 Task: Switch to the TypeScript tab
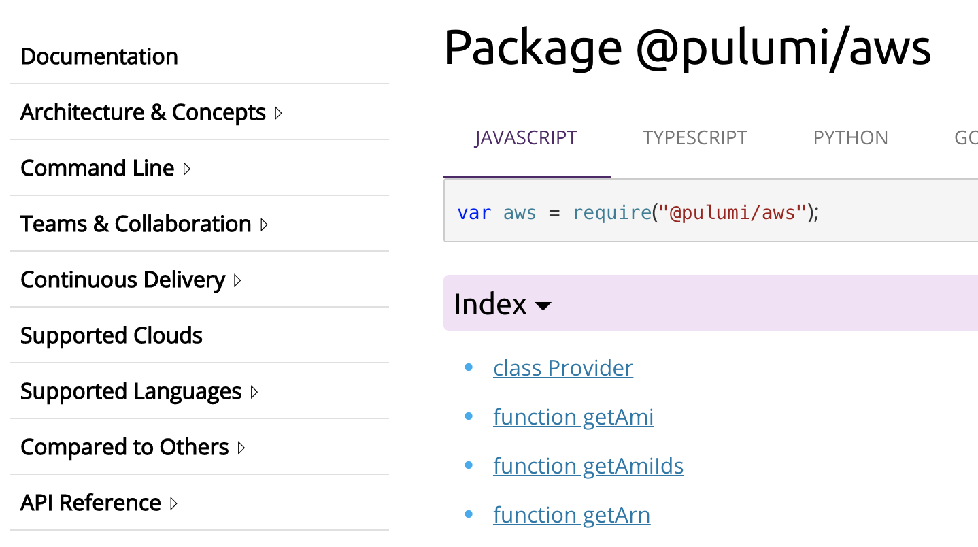coord(694,138)
